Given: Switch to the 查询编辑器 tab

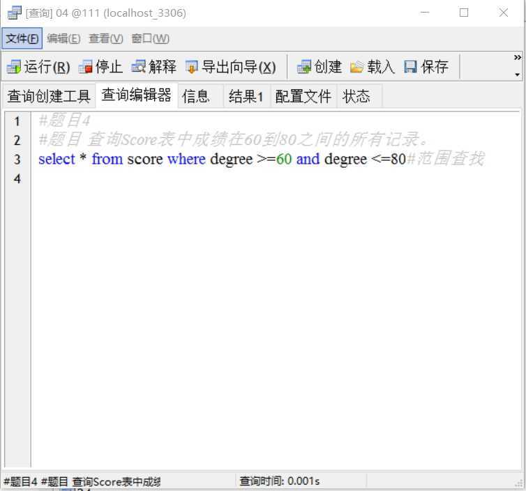Looking at the screenshot, I should coord(137,95).
